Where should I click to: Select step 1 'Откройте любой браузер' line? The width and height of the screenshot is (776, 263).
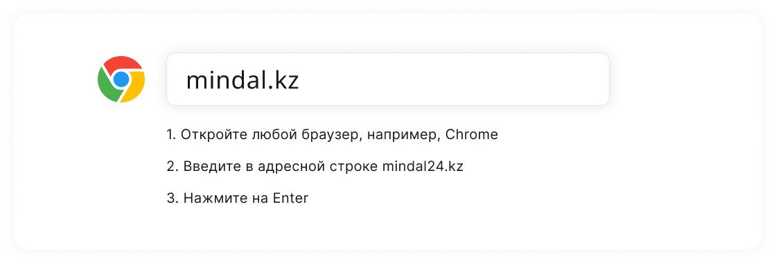pyautogui.click(x=332, y=134)
